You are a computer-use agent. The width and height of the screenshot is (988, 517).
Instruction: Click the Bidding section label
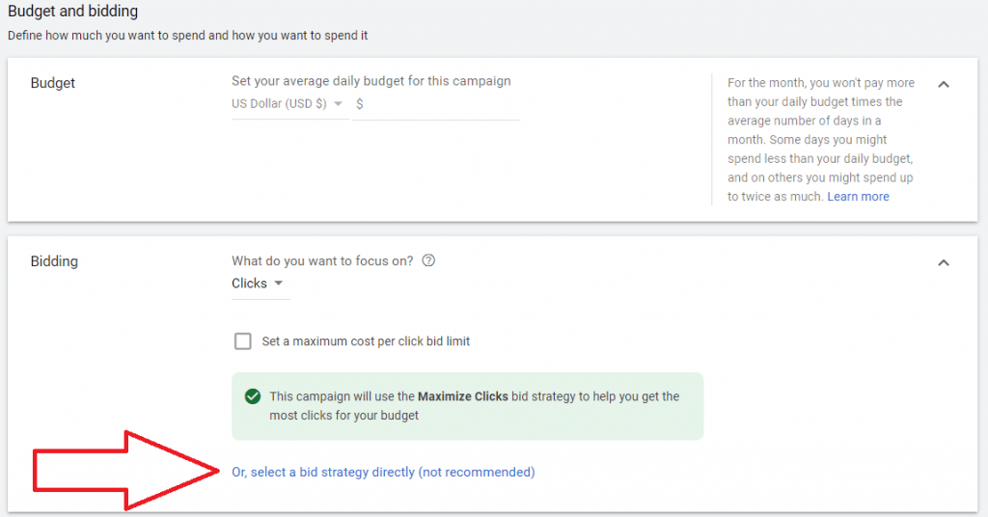pyautogui.click(x=54, y=261)
